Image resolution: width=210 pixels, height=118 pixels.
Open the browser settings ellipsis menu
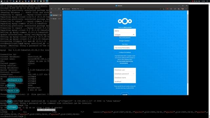pos(186,9)
